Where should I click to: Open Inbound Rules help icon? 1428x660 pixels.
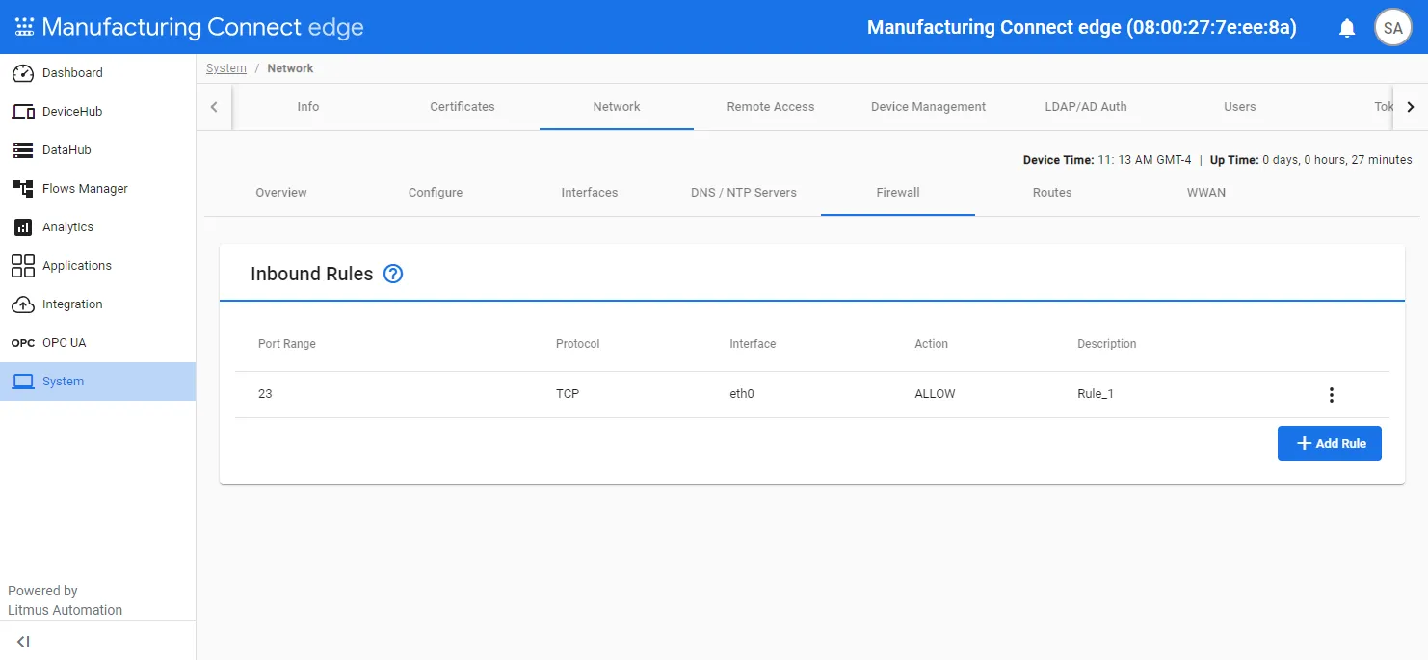[393, 274]
